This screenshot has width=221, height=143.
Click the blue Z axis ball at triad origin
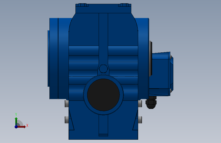coord(16,127)
